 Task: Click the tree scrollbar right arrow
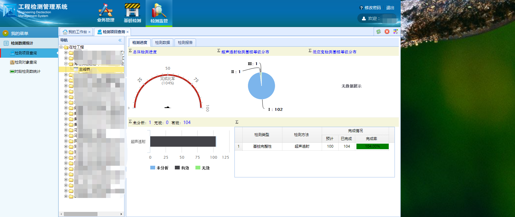[x=121, y=214]
